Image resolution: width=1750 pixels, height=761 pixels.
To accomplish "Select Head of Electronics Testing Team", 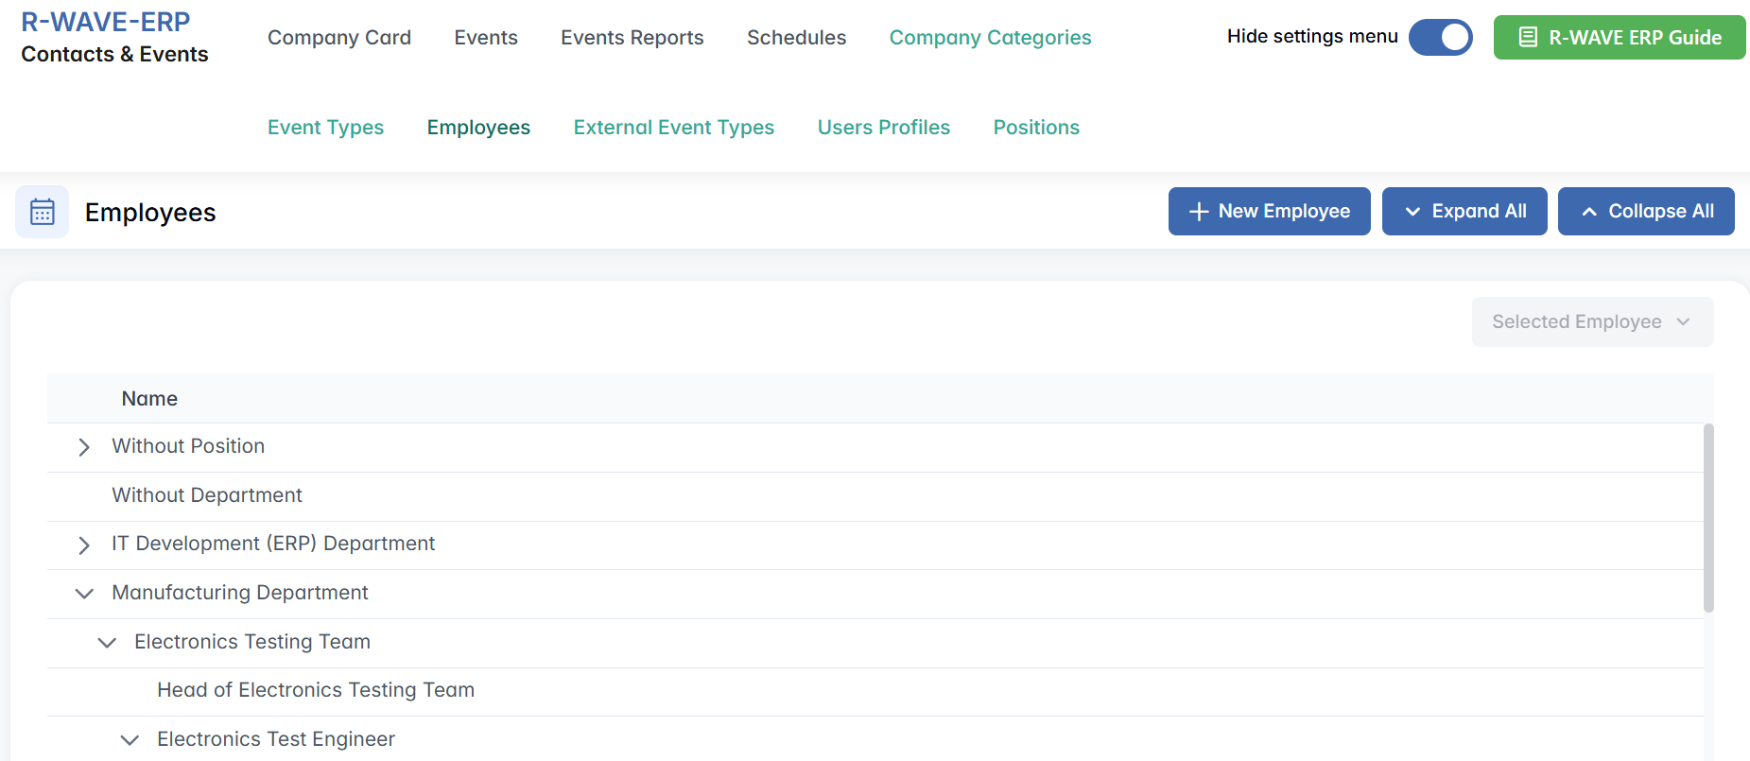I will point(315,690).
